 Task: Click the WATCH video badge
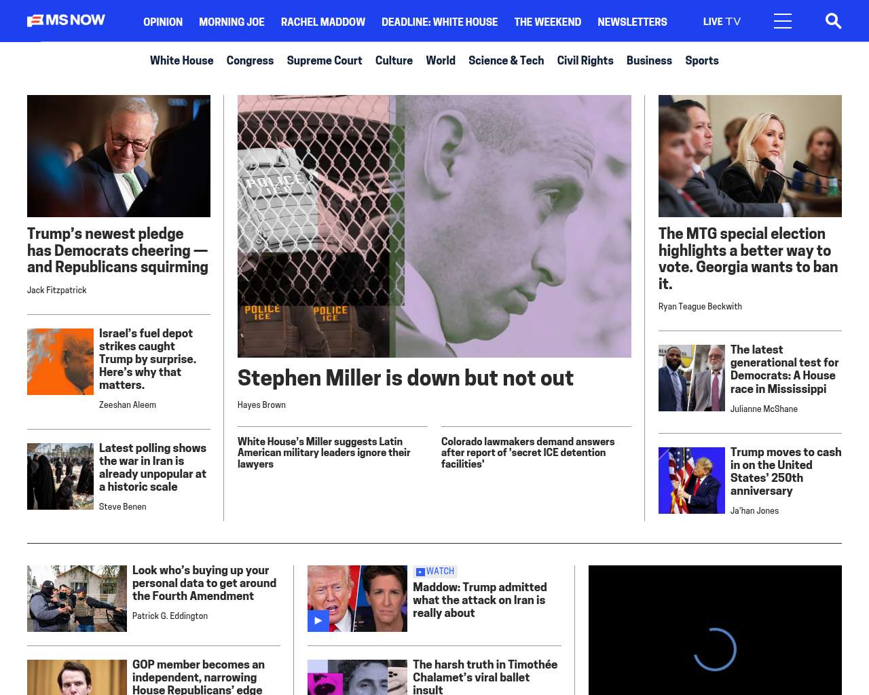435,571
